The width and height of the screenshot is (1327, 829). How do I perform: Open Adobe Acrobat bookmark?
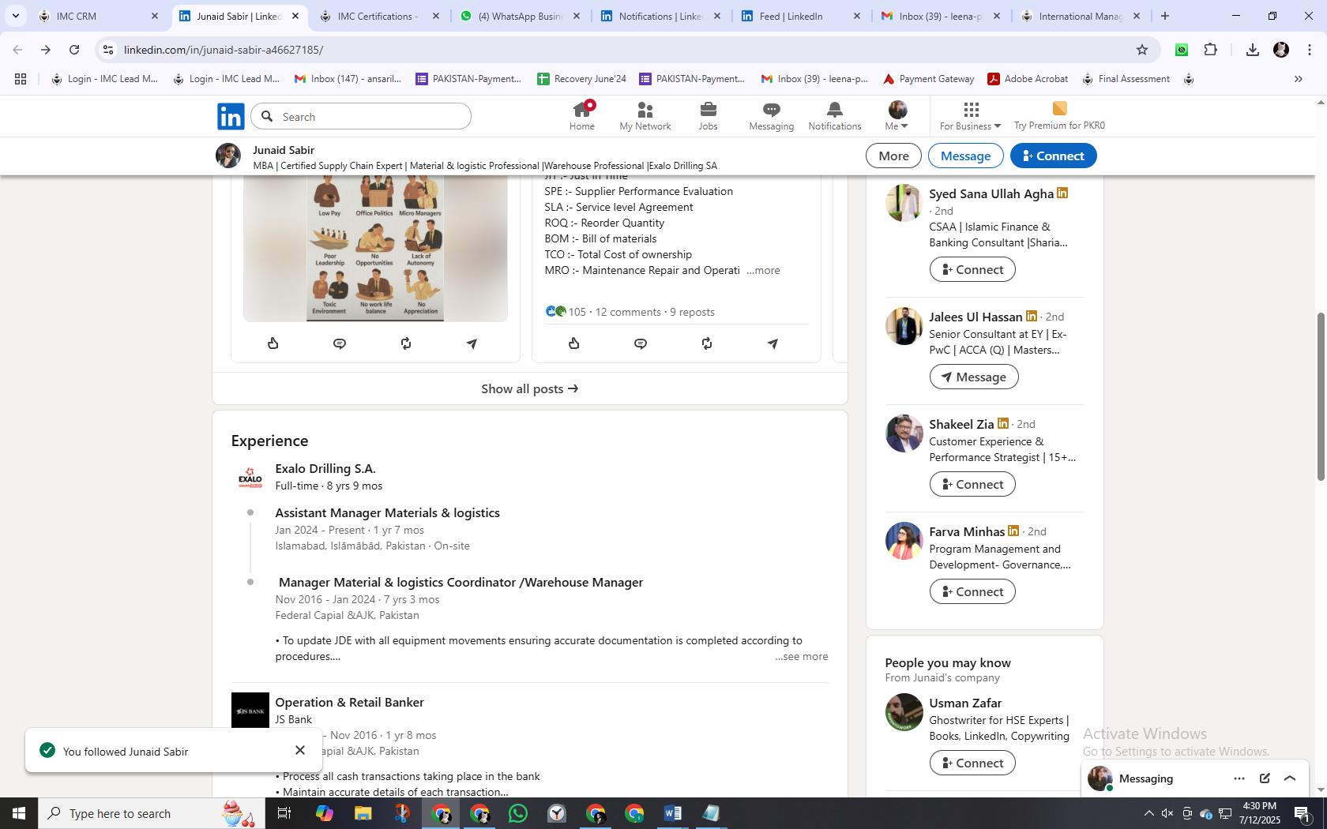point(1028,79)
